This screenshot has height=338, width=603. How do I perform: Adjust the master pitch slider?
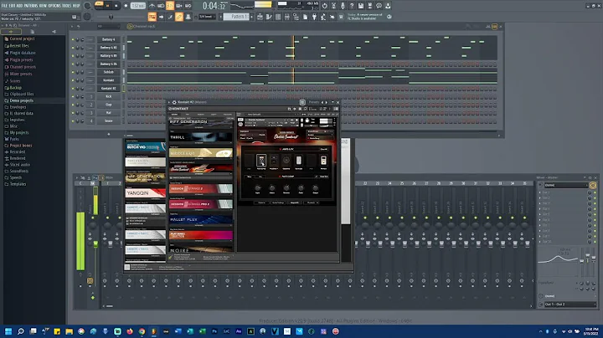tap(111, 17)
